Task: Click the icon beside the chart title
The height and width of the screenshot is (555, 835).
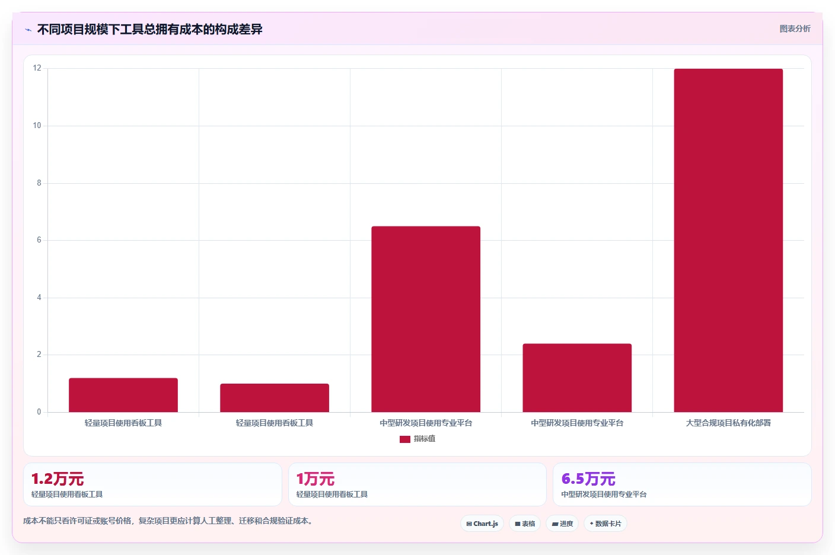Action: (28, 30)
